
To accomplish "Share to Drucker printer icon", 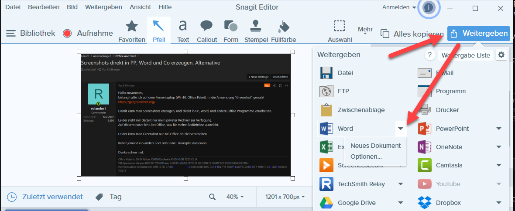I will tap(424, 110).
